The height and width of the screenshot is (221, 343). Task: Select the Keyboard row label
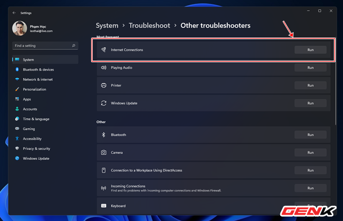[x=118, y=205]
